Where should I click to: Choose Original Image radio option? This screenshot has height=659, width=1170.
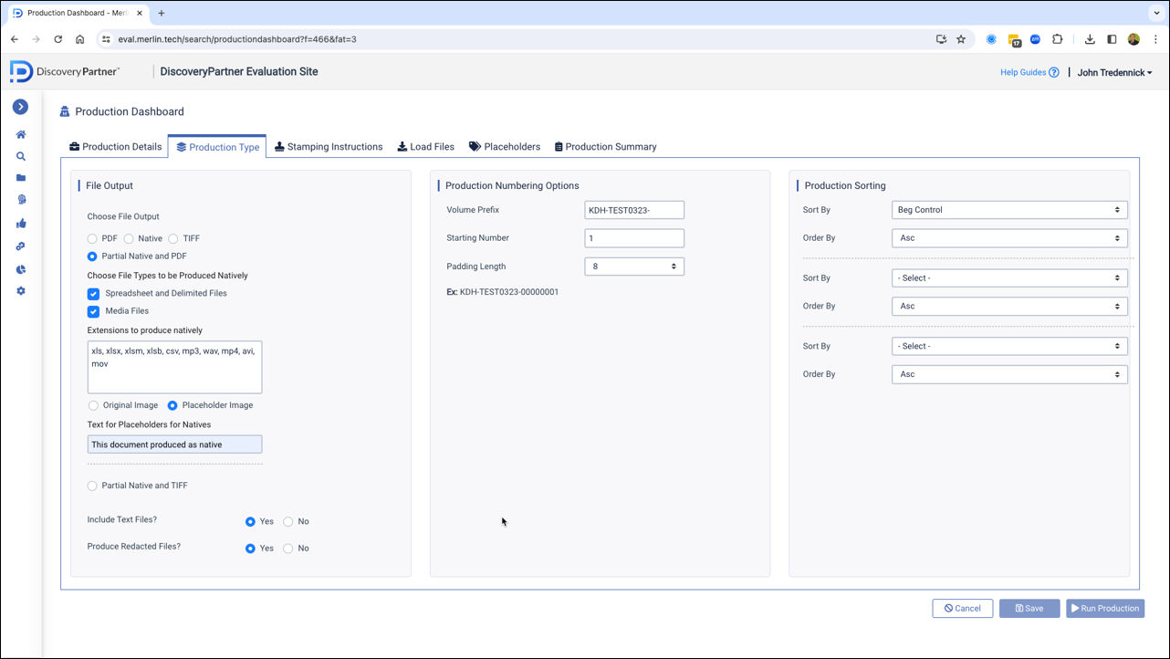pyautogui.click(x=93, y=405)
